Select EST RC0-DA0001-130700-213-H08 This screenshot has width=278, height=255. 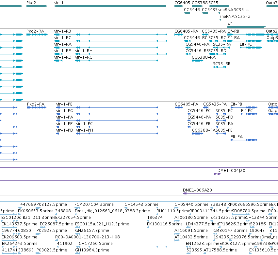(x=88, y=237)
